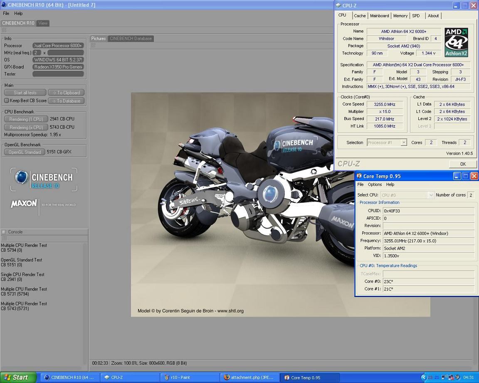The height and width of the screenshot is (383, 479).
Task: Open CPU-Z Mainboard tab
Action: click(379, 16)
